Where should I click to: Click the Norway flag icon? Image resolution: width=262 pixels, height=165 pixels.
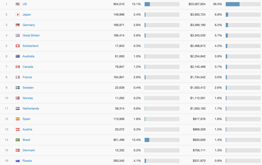click(18, 98)
